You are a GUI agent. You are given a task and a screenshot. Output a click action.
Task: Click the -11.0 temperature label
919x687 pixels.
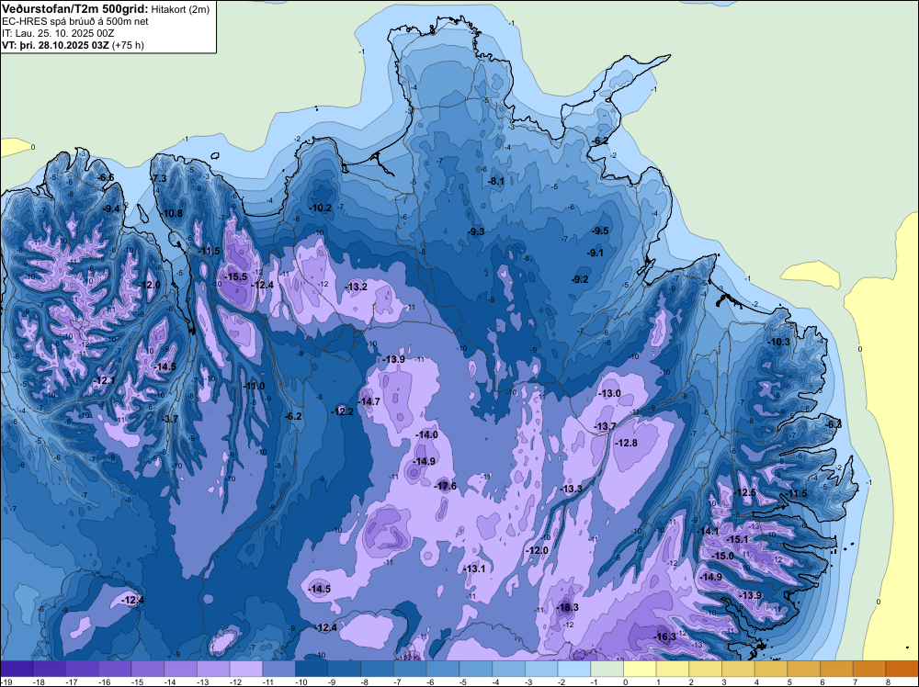(x=254, y=386)
